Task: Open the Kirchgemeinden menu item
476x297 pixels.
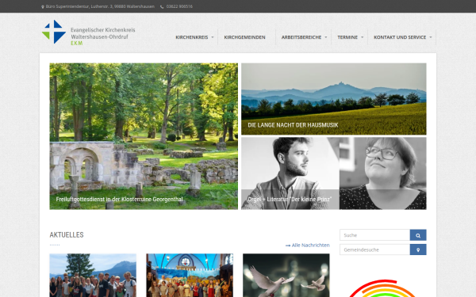Action: [244, 37]
